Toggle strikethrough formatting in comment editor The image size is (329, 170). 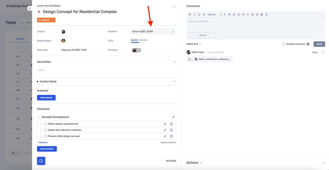[204, 14]
